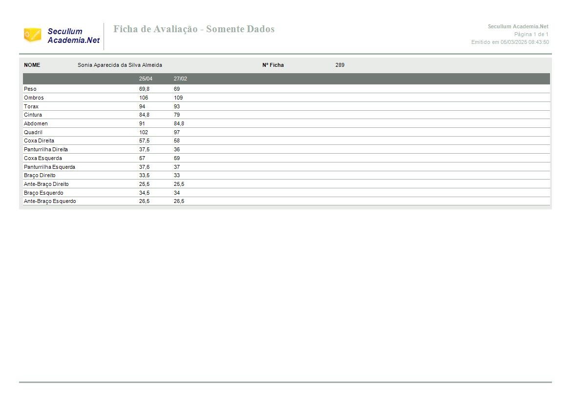Click the Panturrilha Direita row label
571x403 pixels.
pos(46,149)
